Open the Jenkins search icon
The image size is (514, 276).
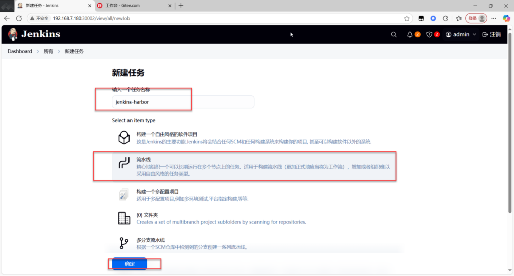click(x=394, y=35)
